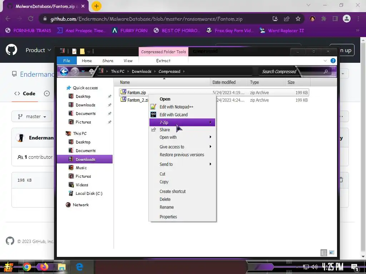The image size is (366, 274).
Task: Select the Fantom.zip file row
Action: coord(214,92)
